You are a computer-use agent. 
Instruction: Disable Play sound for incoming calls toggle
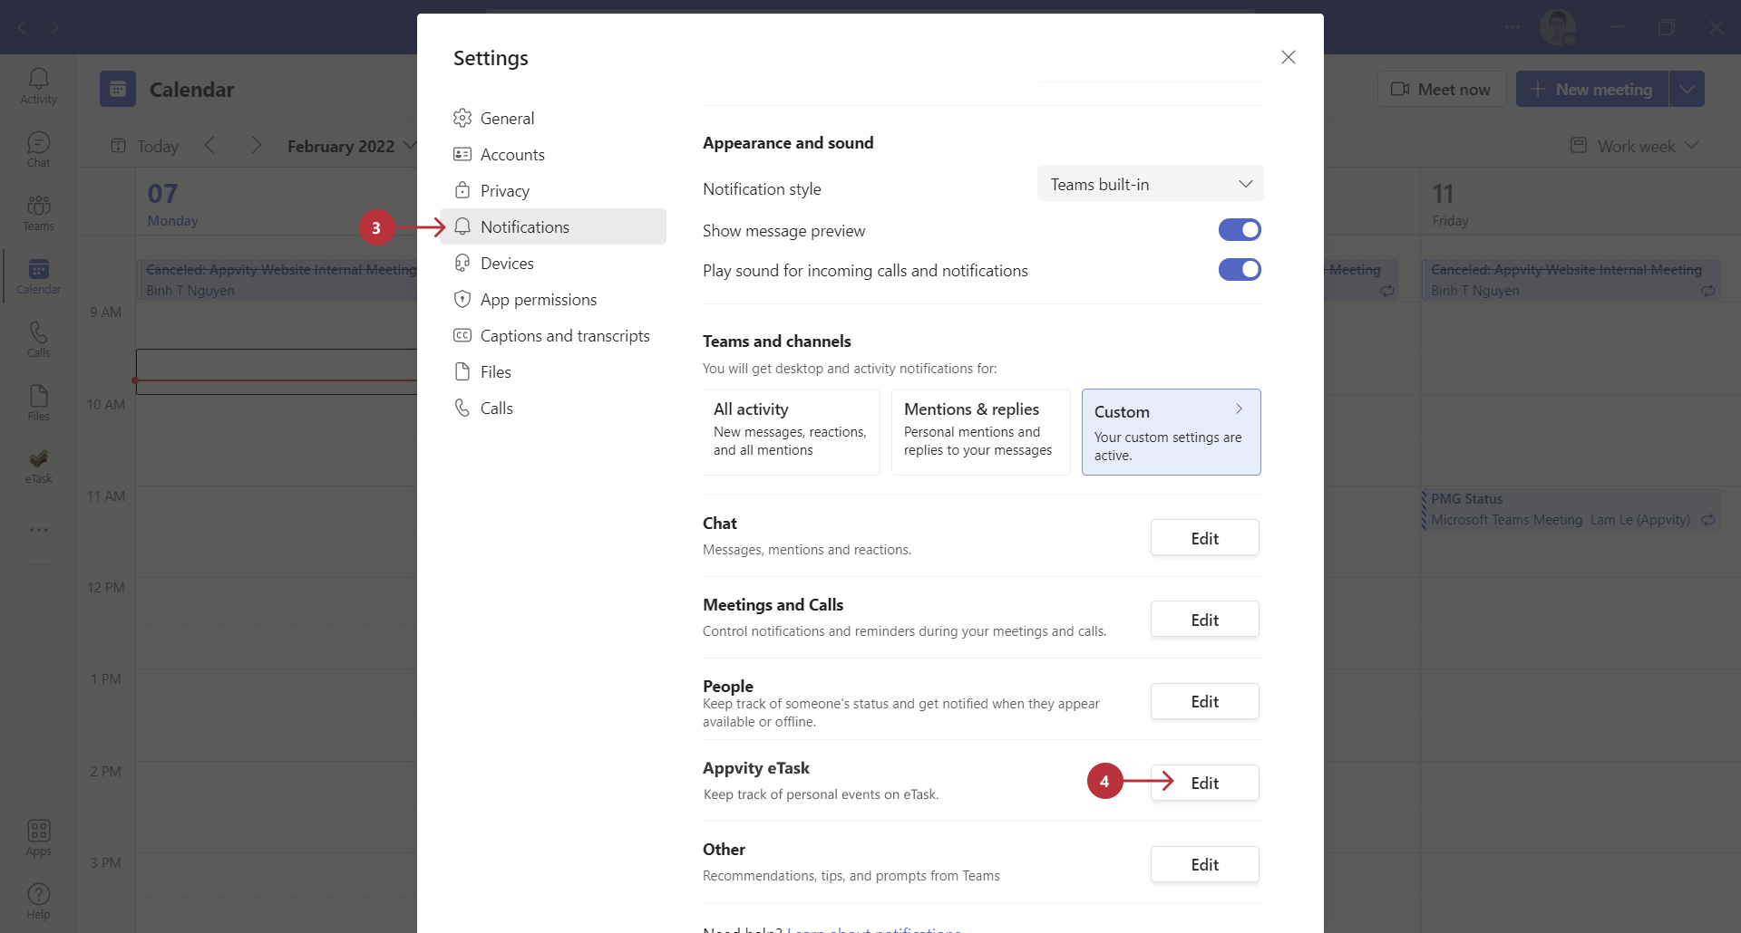1239,270
